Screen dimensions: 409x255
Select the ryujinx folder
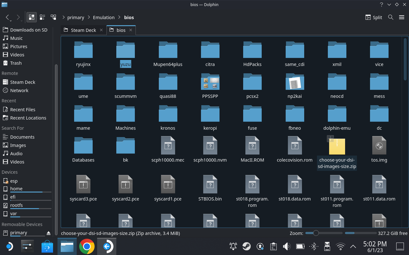(x=83, y=54)
